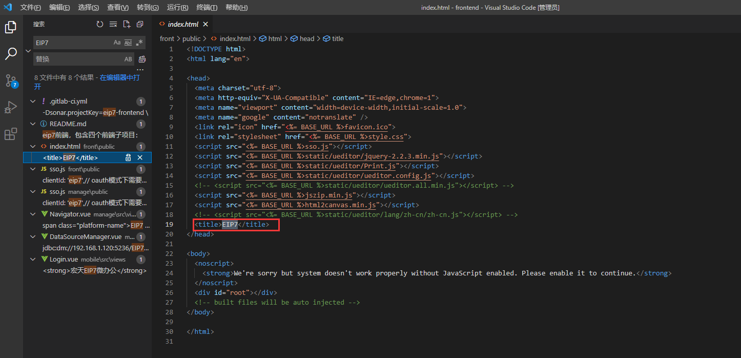Enable regular expression search
Image resolution: width=741 pixels, height=358 pixels.
[139, 43]
